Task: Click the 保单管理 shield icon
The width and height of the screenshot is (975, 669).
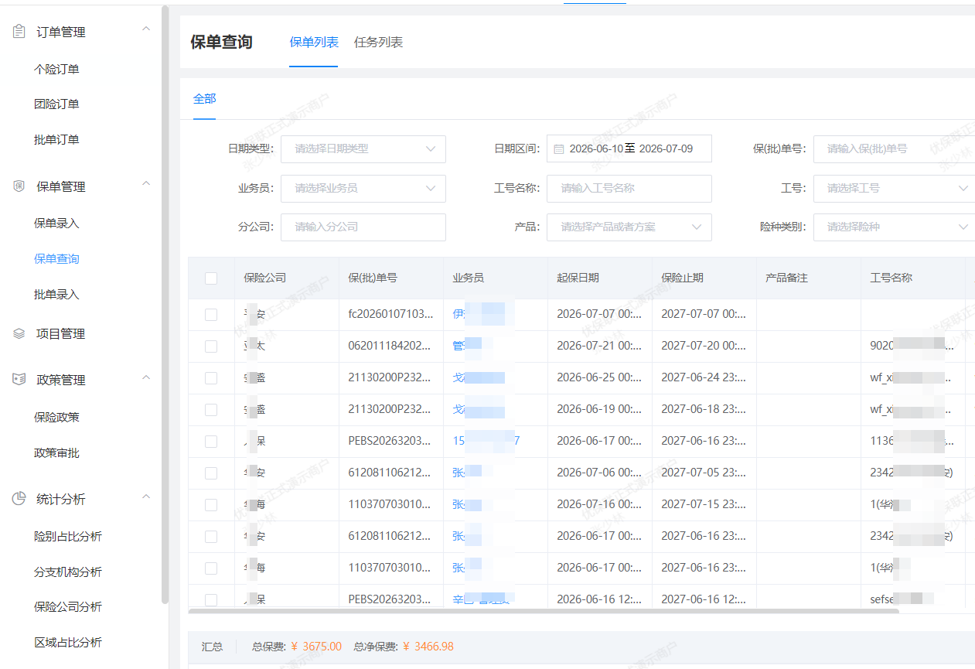Action: [x=19, y=186]
